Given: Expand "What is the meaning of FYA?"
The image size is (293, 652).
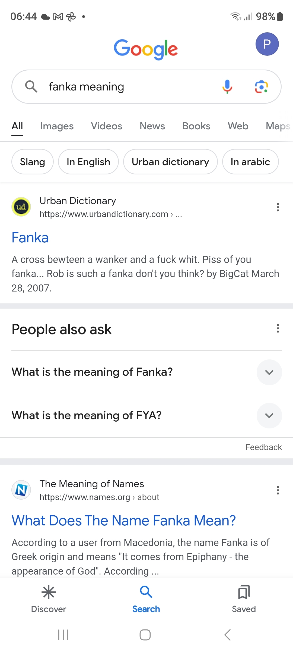Looking at the screenshot, I should tap(269, 416).
